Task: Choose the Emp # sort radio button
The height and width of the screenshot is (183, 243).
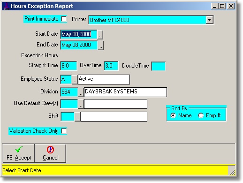Action: tap(201, 115)
